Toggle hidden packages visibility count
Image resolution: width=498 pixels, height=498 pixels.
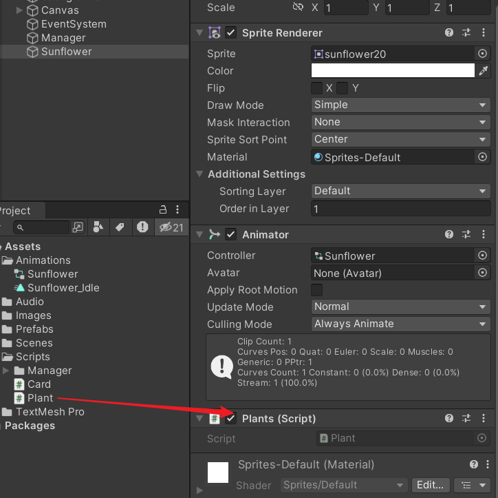tap(171, 227)
